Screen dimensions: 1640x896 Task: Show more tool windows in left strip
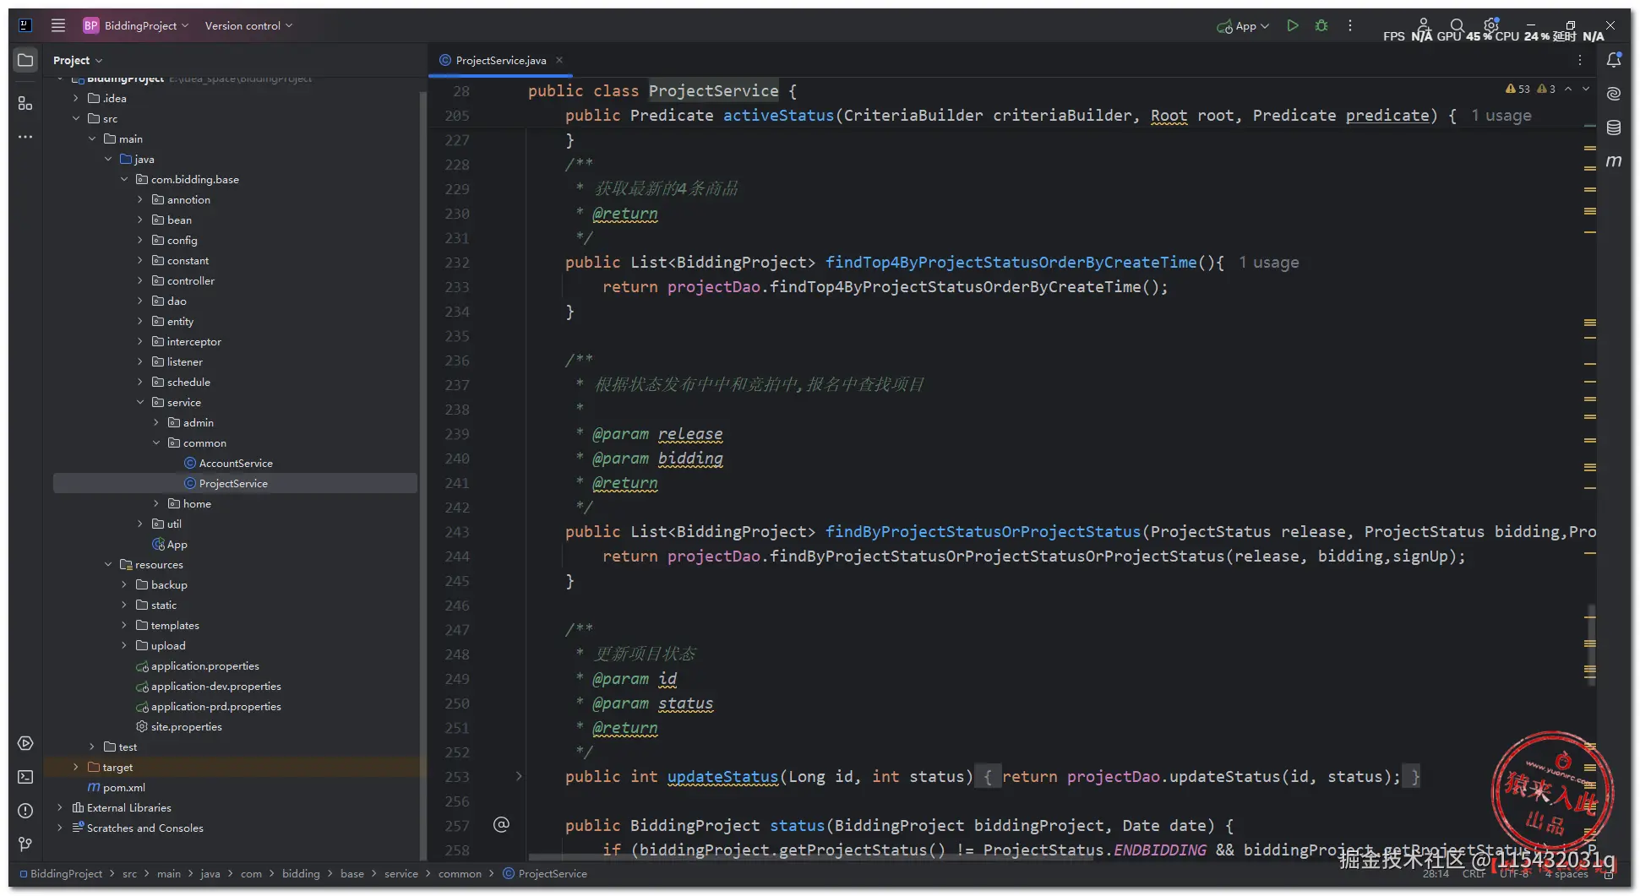pyautogui.click(x=25, y=137)
